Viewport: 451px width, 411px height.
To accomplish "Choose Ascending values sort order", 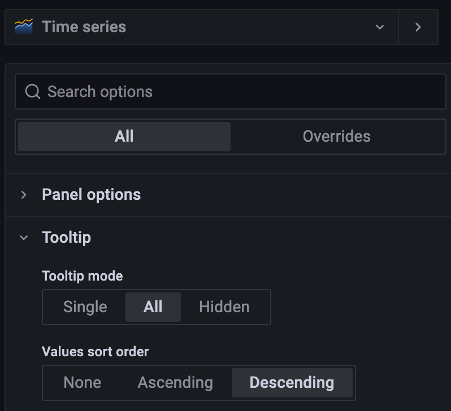I will coord(175,383).
